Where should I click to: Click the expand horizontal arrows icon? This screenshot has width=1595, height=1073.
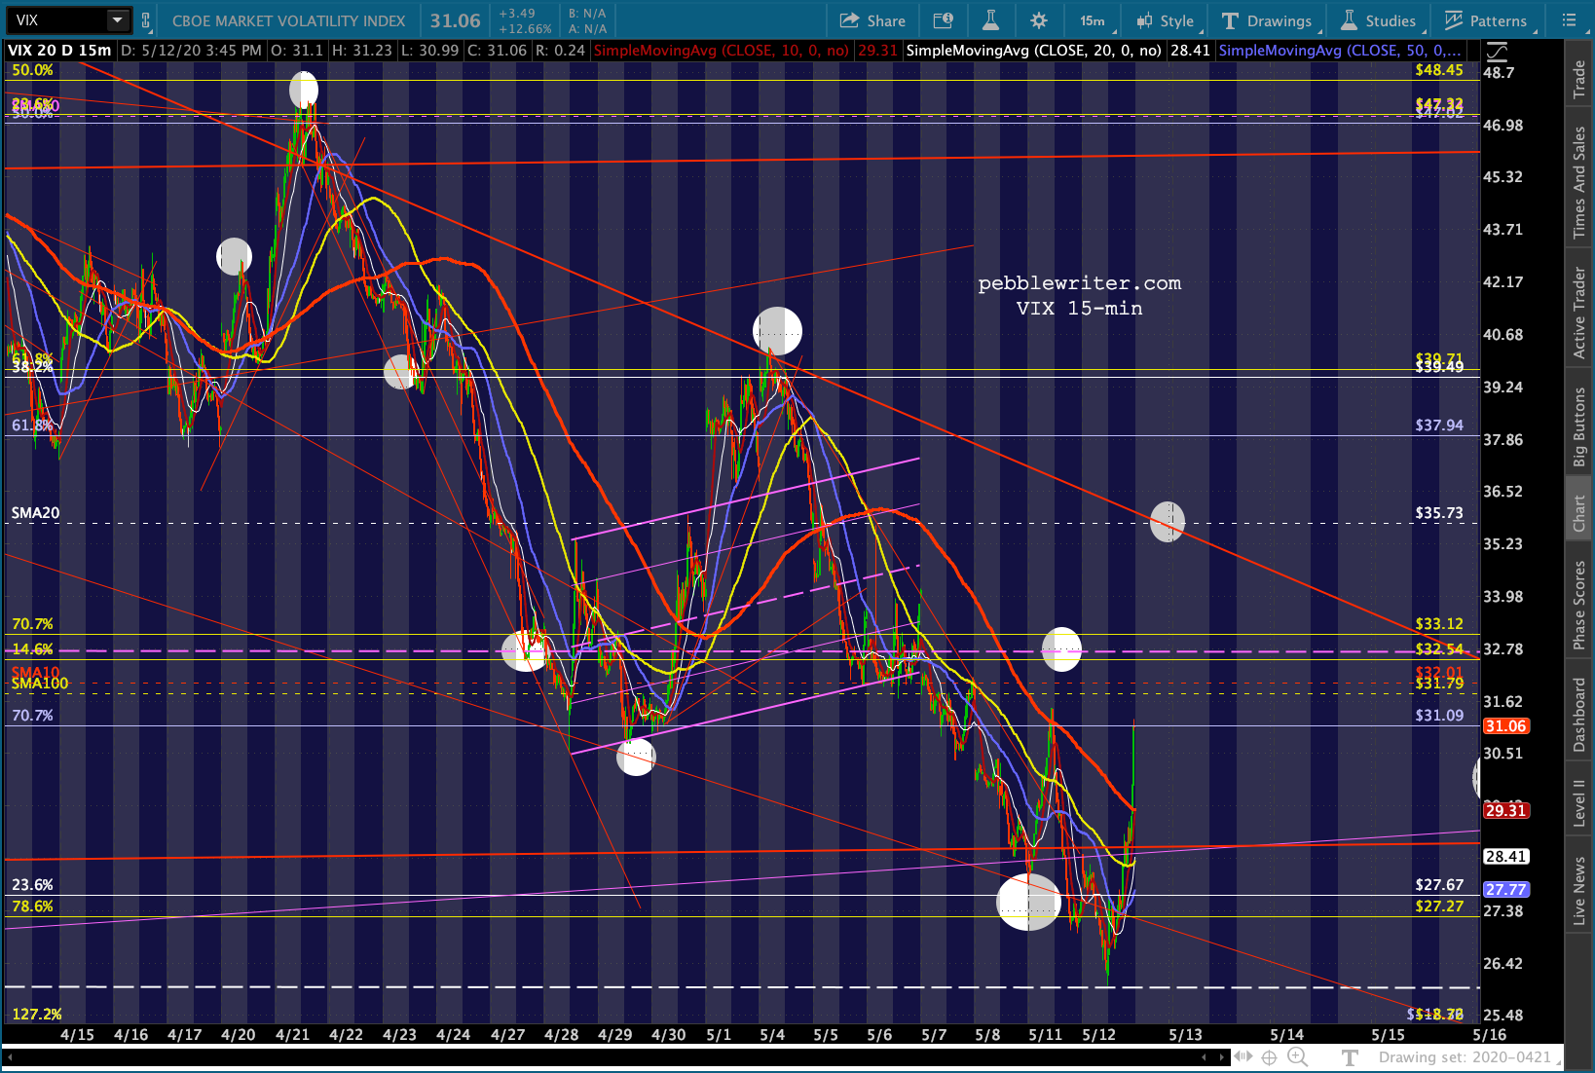(1243, 1057)
